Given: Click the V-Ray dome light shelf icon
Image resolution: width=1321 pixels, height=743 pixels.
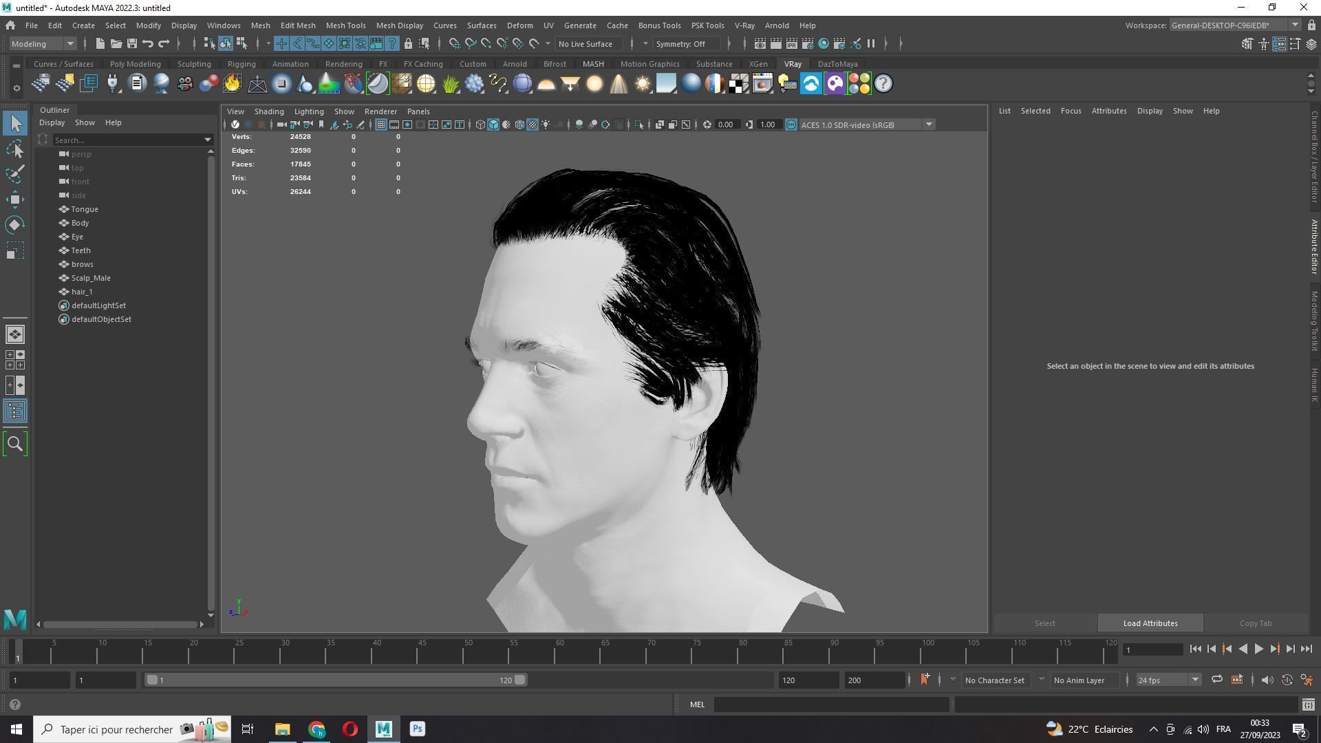Looking at the screenshot, I should coord(546,84).
